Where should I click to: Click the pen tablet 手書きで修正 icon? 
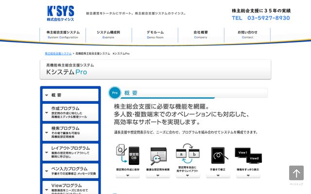219,155
